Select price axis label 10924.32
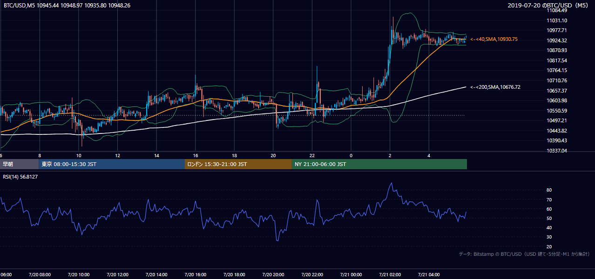This screenshot has width=595, height=279. click(x=557, y=40)
